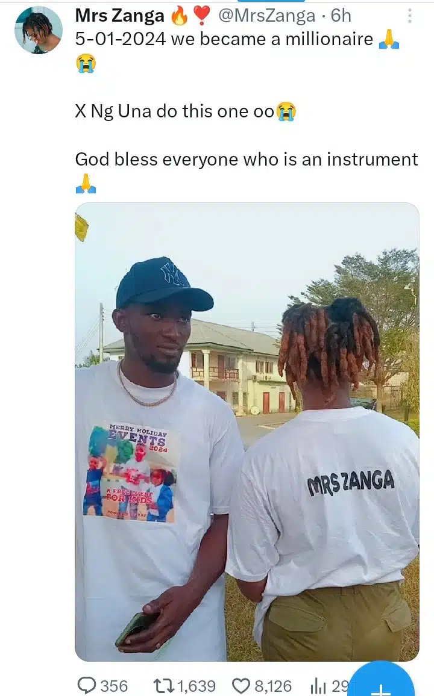Tap the retweet arrows icon

163,685
